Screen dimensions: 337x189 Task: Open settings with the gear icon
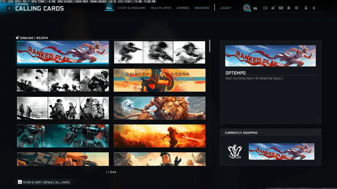pos(296,8)
